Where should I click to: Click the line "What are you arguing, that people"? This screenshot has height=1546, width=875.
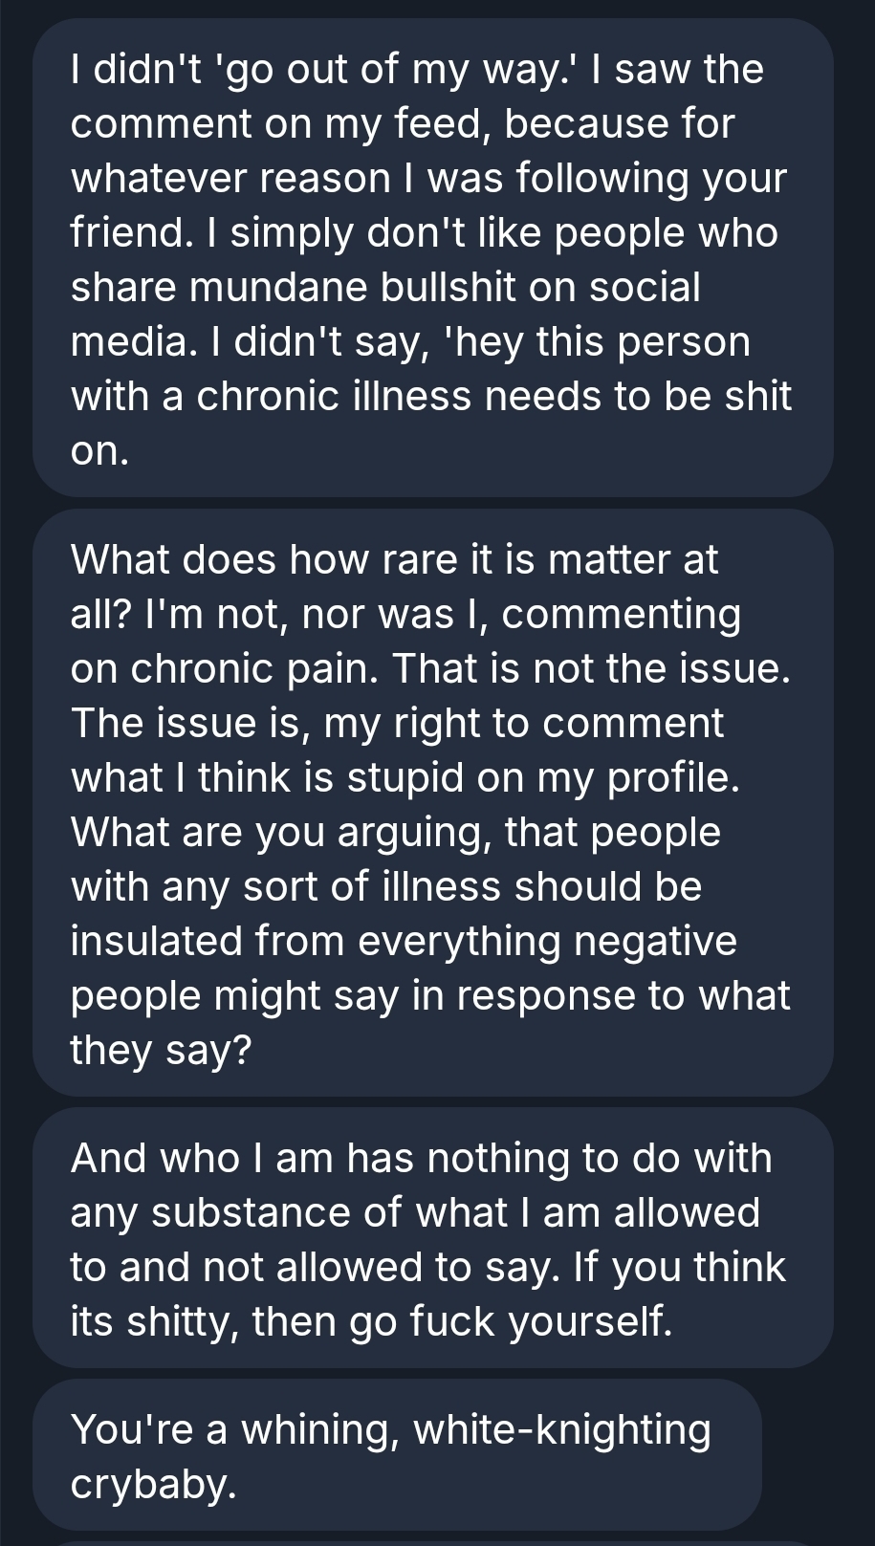pyautogui.click(x=395, y=832)
